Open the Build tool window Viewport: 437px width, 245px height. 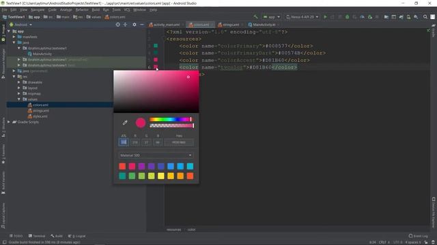[57, 236]
